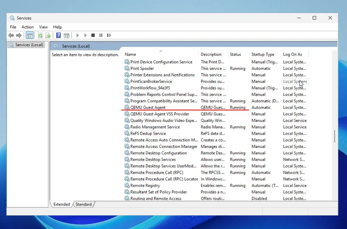Click the Pause Service toolbar icon
Screen dimensions: 347x229
(x=101, y=35)
